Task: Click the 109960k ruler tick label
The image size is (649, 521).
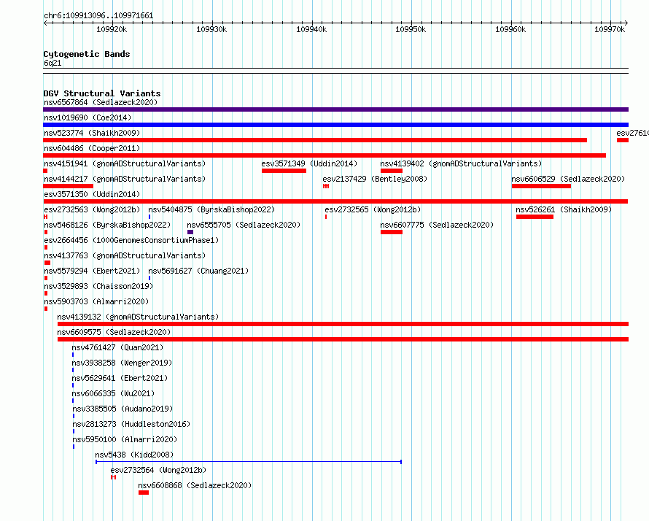Action: (510, 29)
